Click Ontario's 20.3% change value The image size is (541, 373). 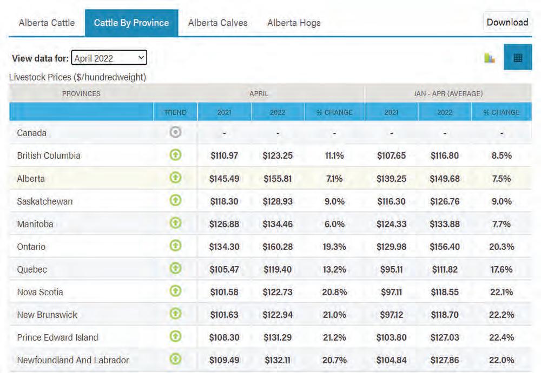502,247
